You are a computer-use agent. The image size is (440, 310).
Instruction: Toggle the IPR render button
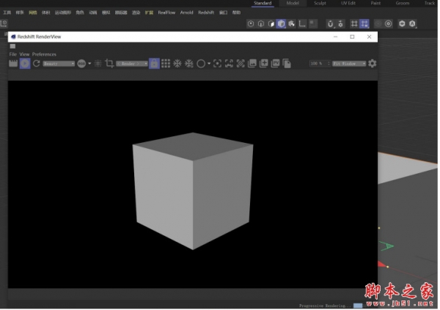(x=24, y=64)
